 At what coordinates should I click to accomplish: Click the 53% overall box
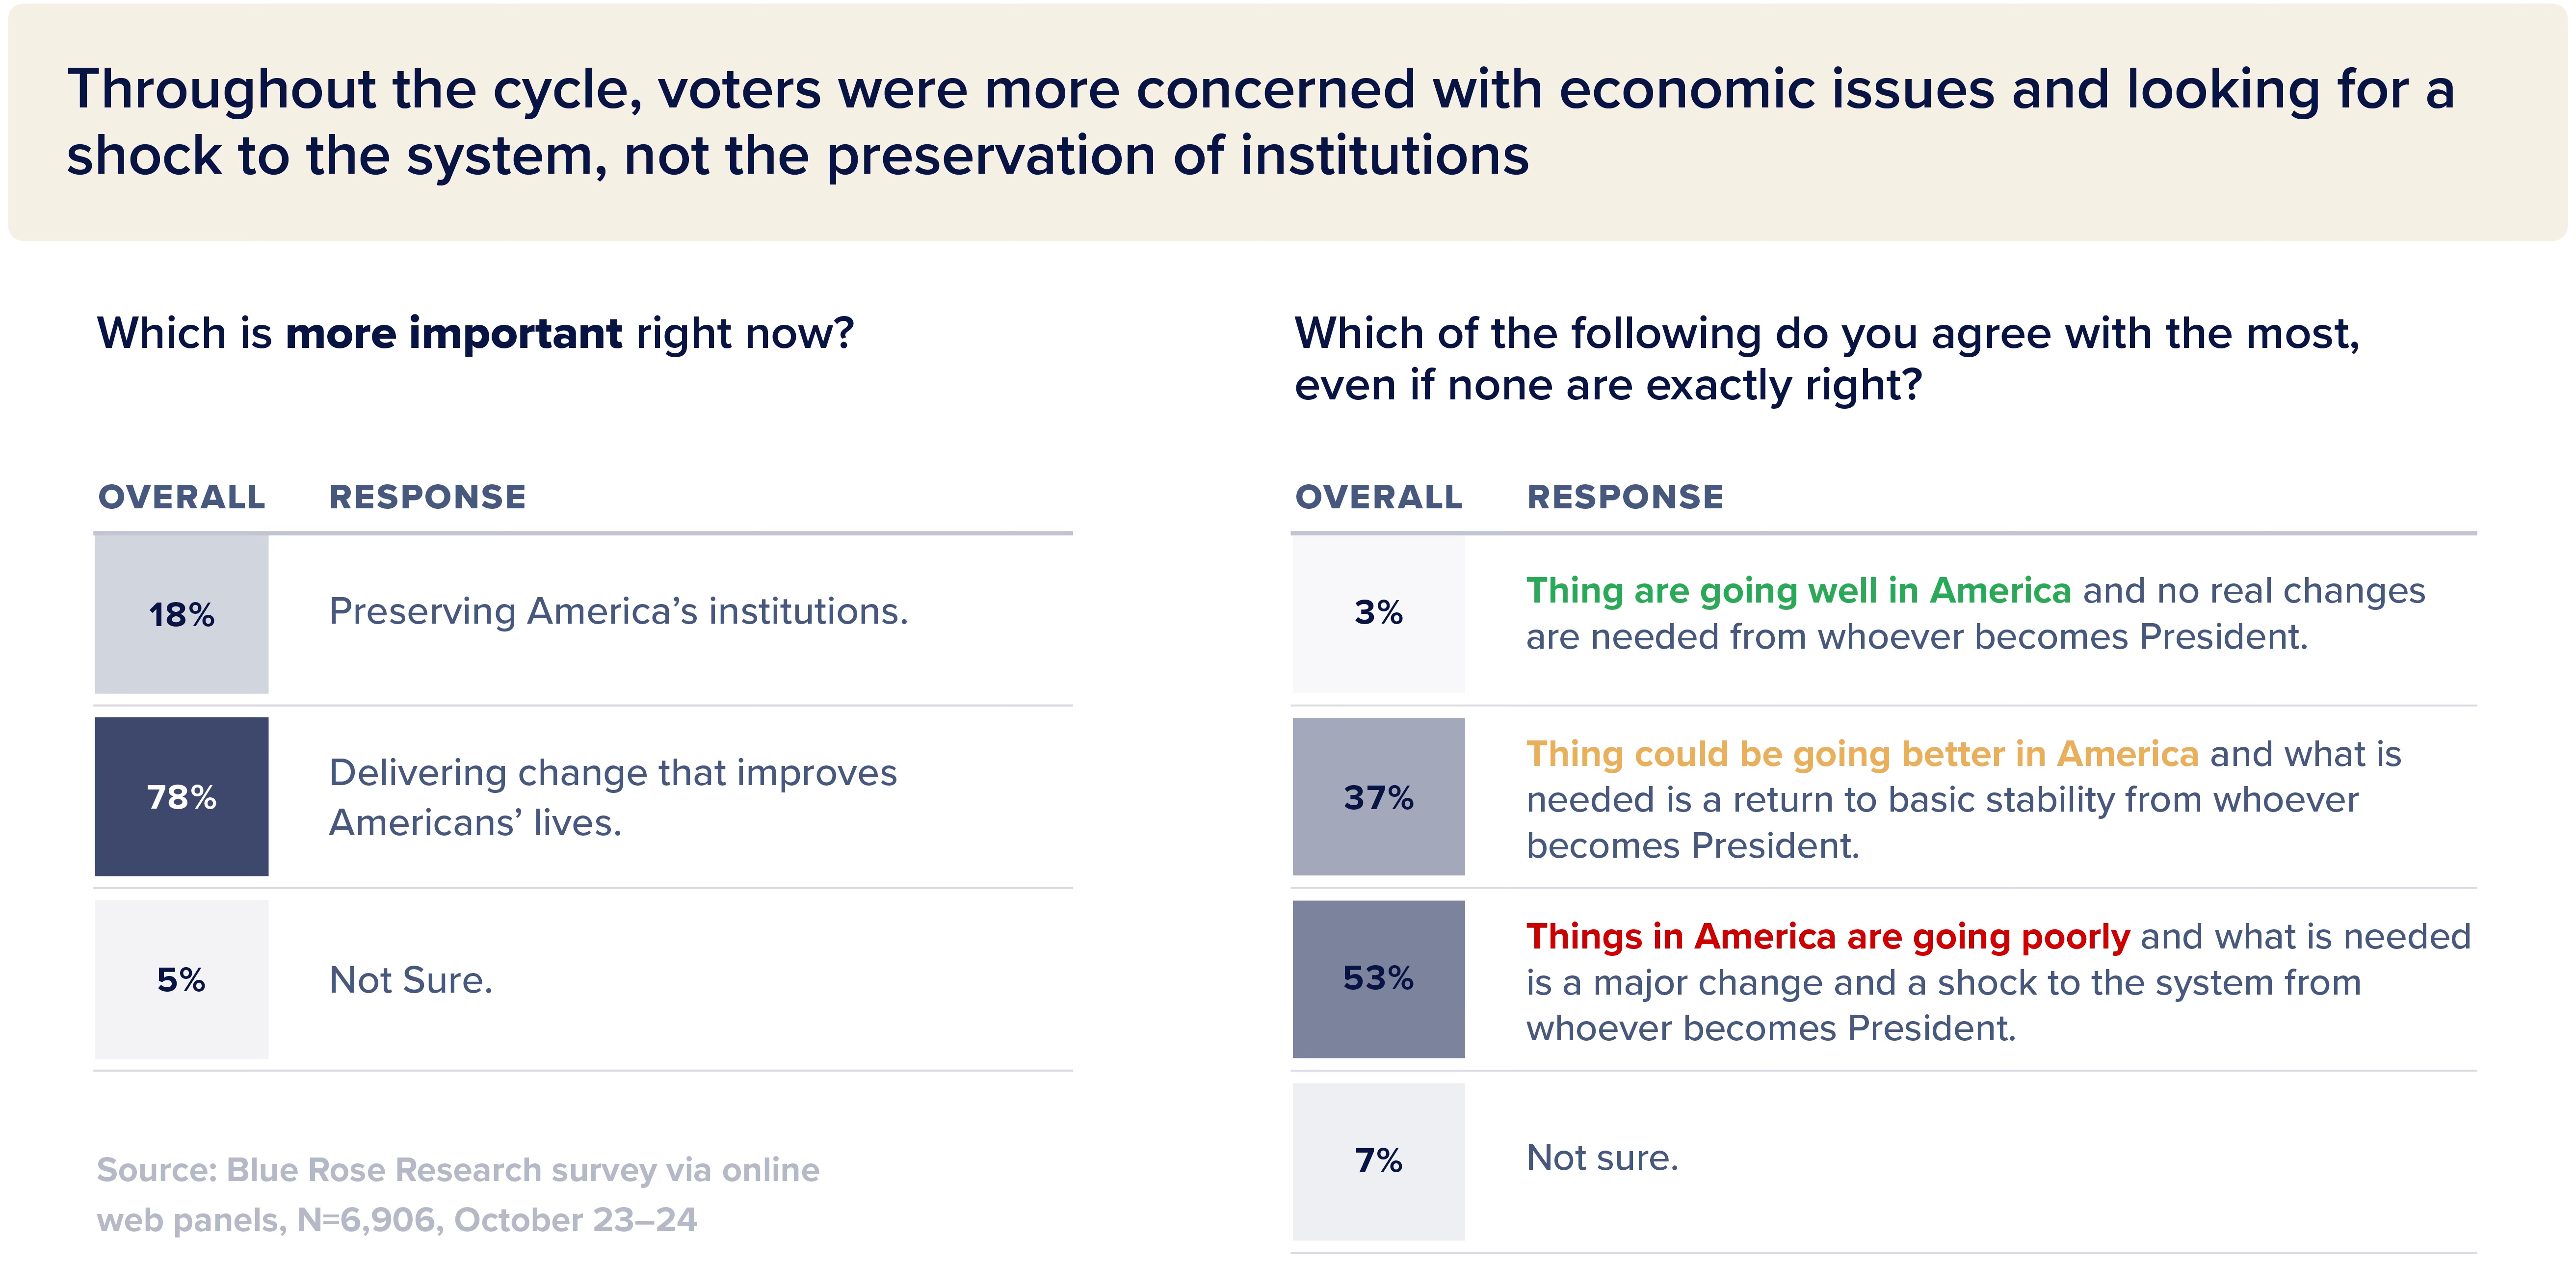[x=1378, y=979]
